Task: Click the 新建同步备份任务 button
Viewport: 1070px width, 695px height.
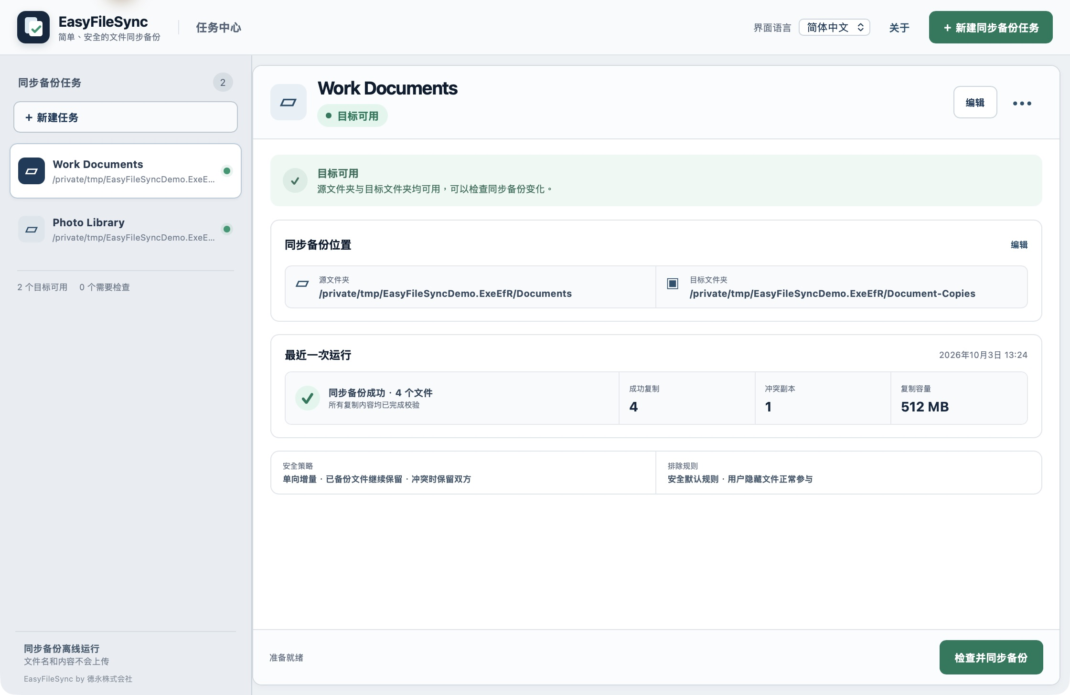Action: (991, 27)
